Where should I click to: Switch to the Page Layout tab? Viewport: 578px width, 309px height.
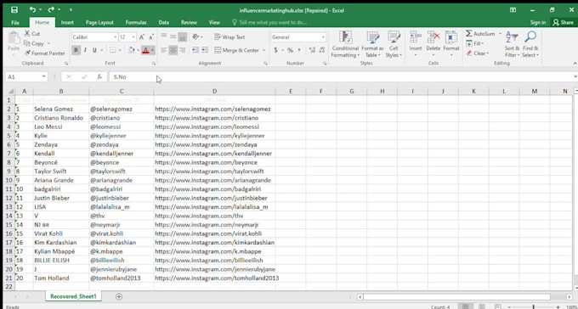tap(99, 22)
